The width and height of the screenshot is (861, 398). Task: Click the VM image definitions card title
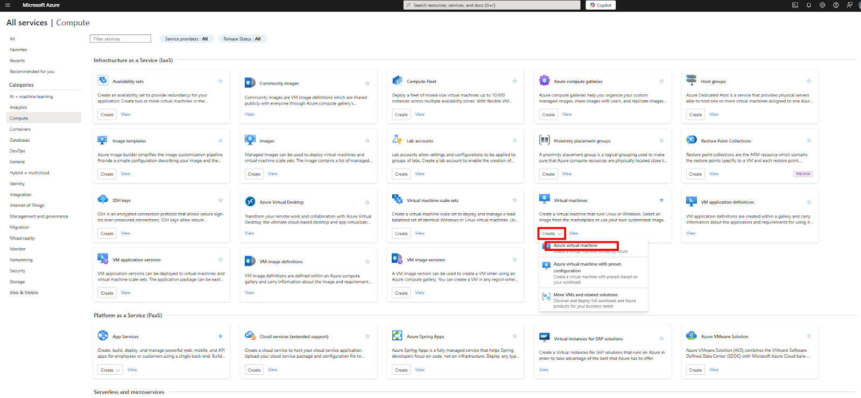[281, 262]
